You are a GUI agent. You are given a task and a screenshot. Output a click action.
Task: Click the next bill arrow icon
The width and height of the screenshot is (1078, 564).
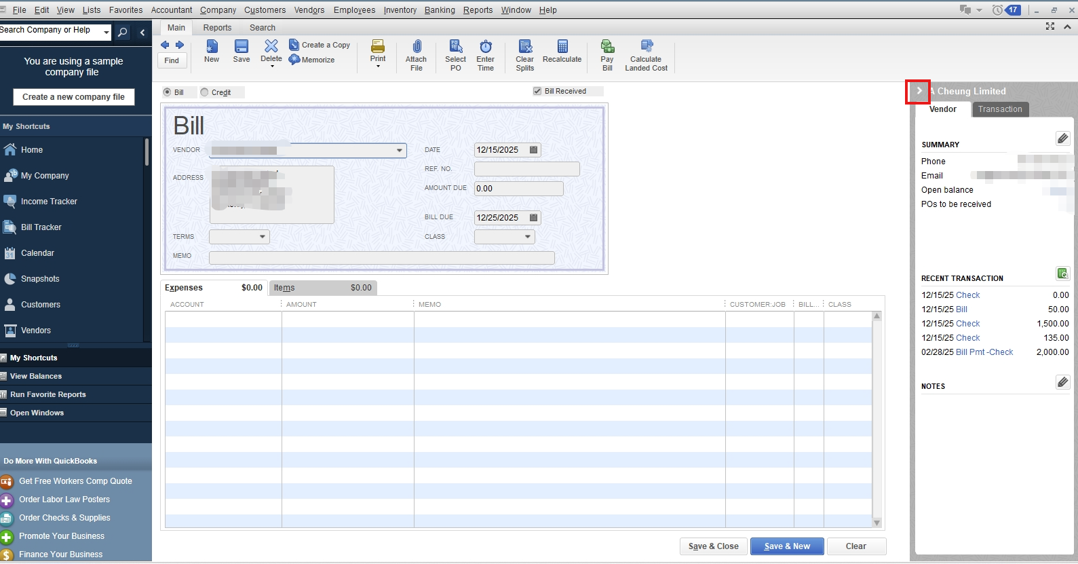point(180,45)
